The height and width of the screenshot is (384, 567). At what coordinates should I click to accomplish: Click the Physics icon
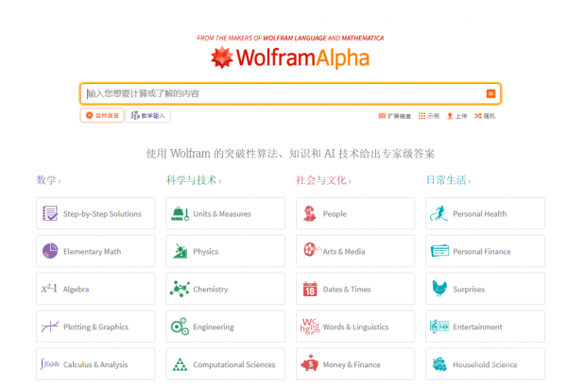180,251
